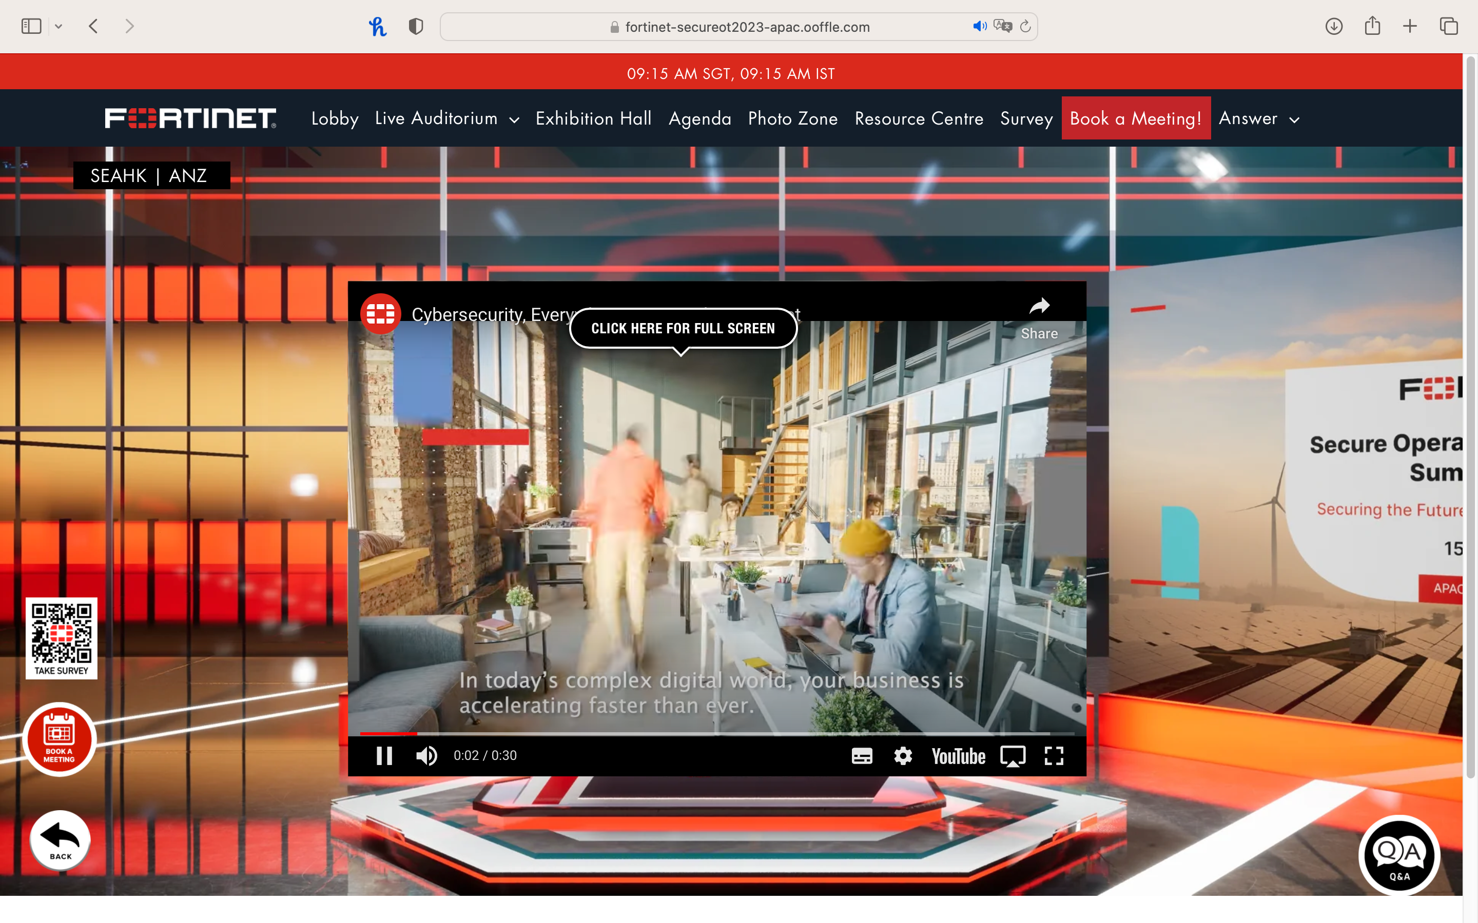The height and width of the screenshot is (923, 1478).
Task: Mute the video volume speaker icon
Action: tap(426, 756)
